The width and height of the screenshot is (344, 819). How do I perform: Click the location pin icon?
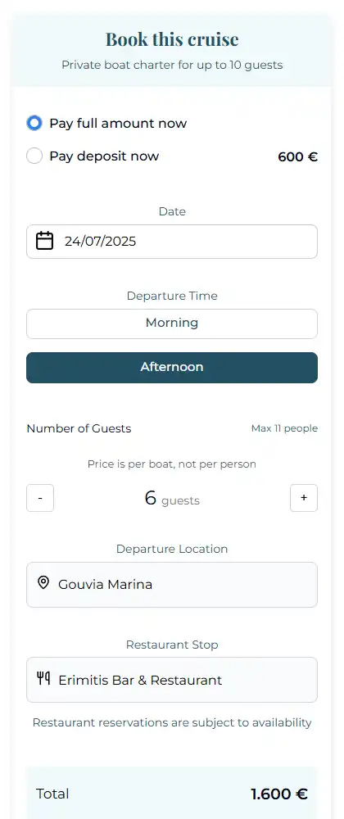(x=43, y=583)
